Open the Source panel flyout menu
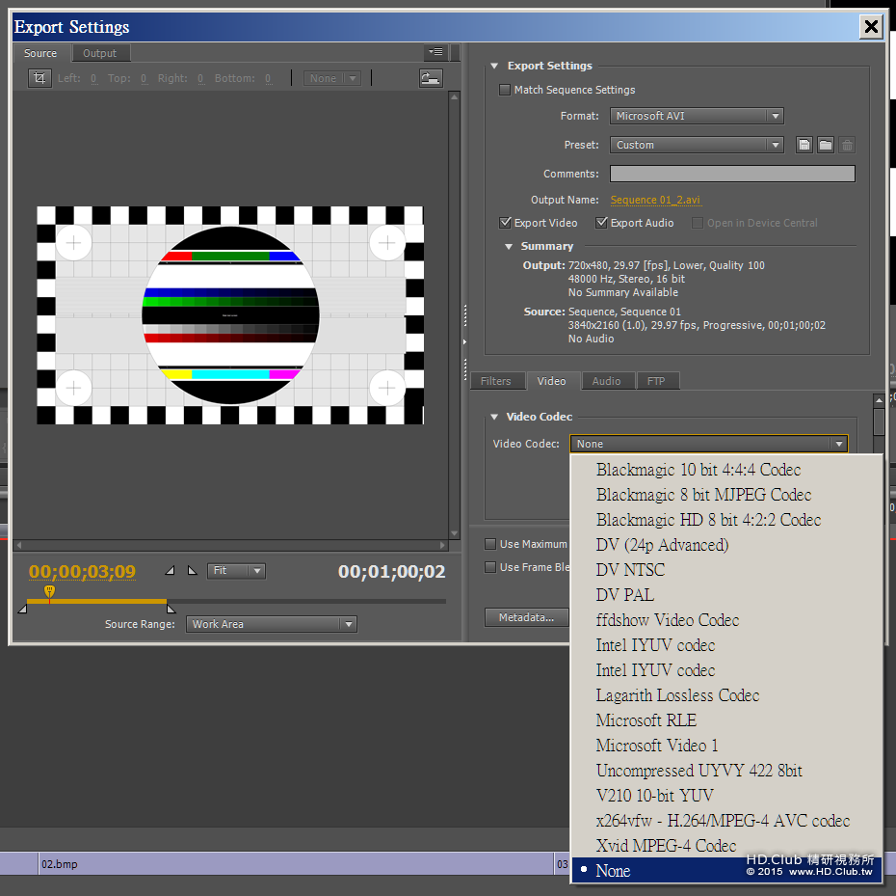The width and height of the screenshot is (896, 896). point(435,52)
